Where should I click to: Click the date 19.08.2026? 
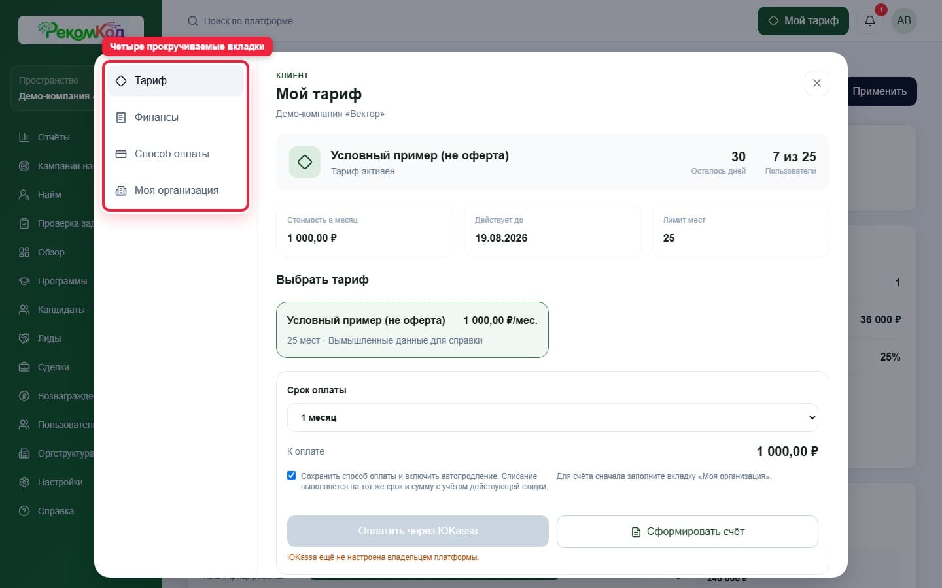(501, 238)
